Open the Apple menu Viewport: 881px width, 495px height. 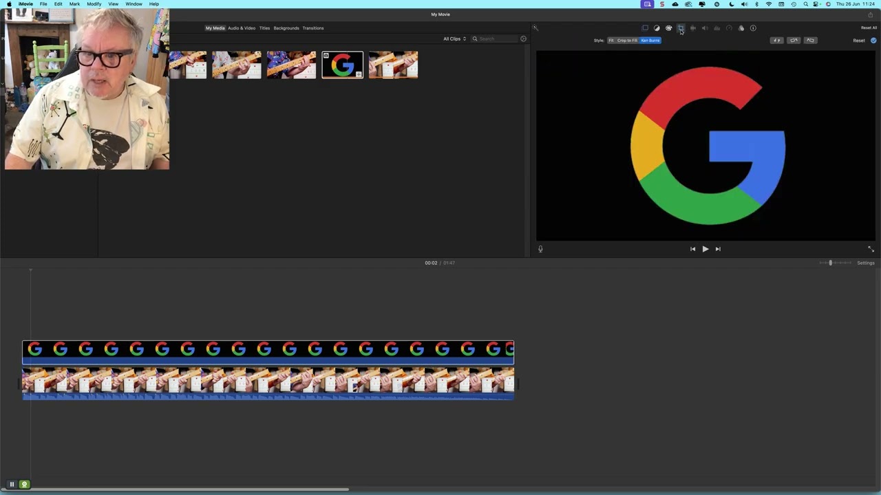[9, 4]
